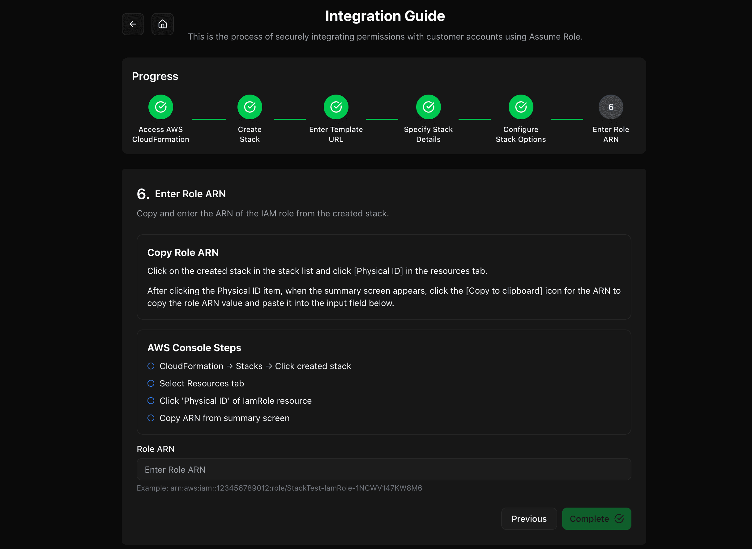Select step 6 circle labeled Enter Role ARN

pyautogui.click(x=610, y=107)
